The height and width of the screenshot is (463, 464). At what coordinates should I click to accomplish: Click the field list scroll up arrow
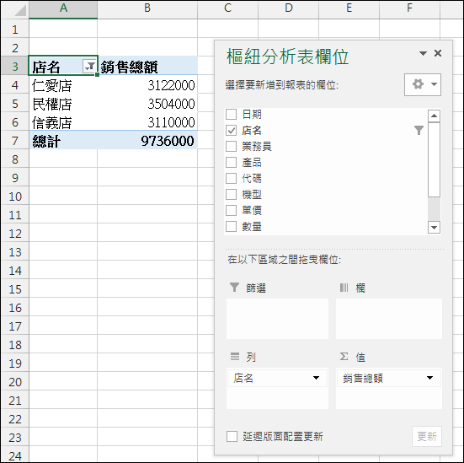(x=434, y=116)
